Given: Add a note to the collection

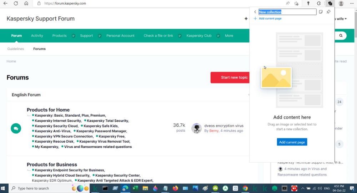Looking at the screenshot, I should coord(321,12).
